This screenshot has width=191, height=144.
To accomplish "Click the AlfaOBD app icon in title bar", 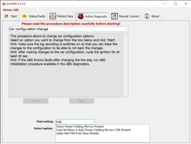I will click(x=4, y=4).
